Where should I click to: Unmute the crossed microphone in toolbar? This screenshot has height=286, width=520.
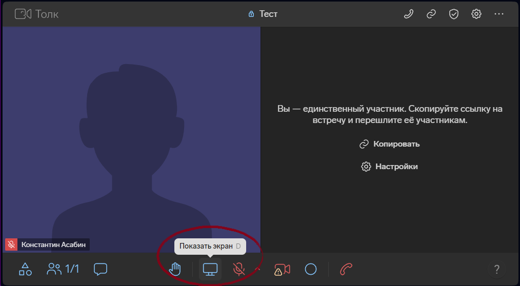tap(239, 269)
